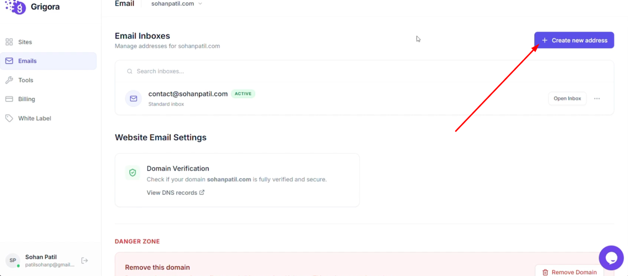Click Create new address button

point(574,40)
